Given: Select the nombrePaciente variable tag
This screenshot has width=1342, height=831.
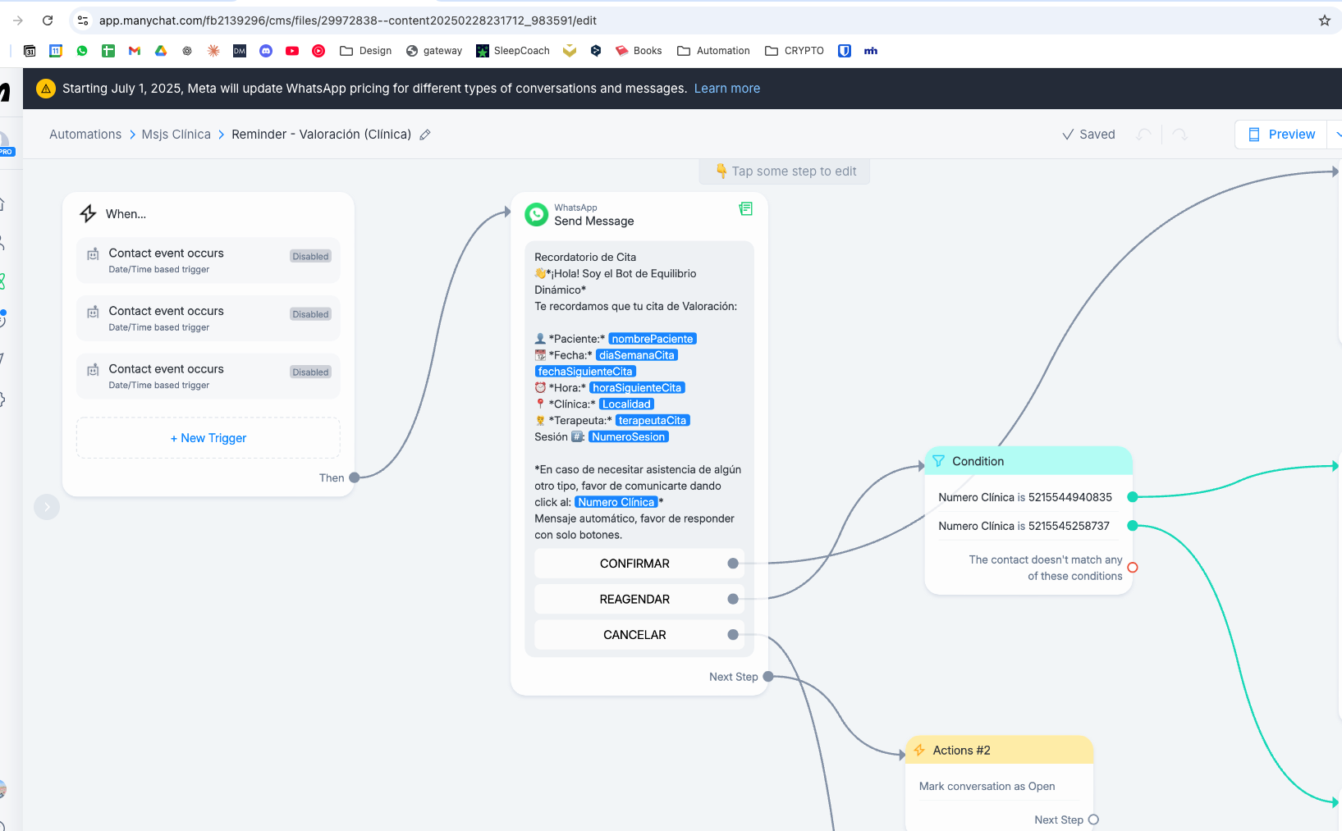Looking at the screenshot, I should [x=653, y=339].
